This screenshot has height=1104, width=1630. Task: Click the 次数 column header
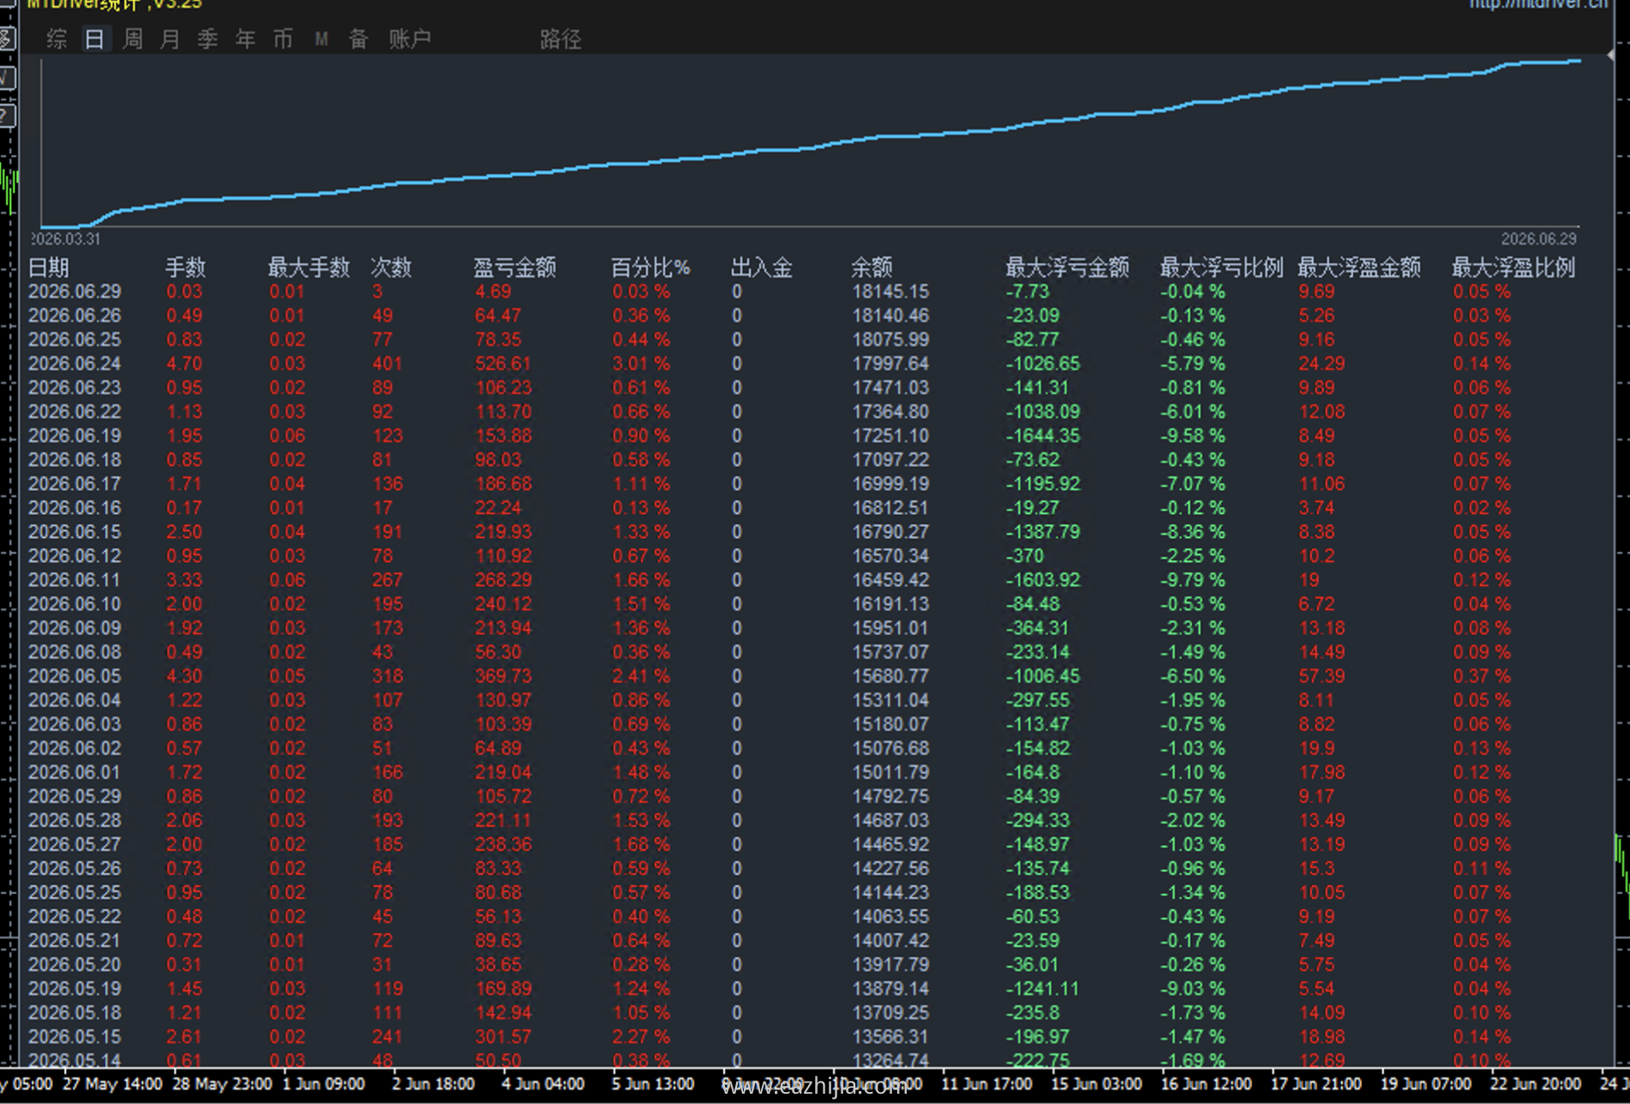[x=392, y=267]
